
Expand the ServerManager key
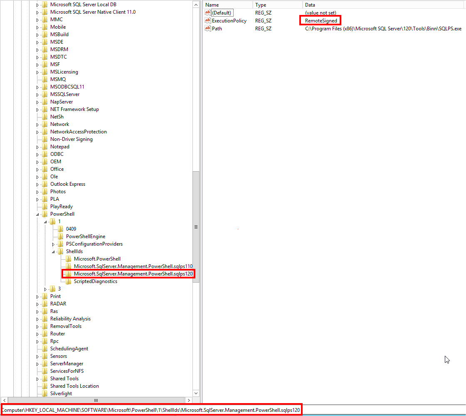tap(37, 364)
